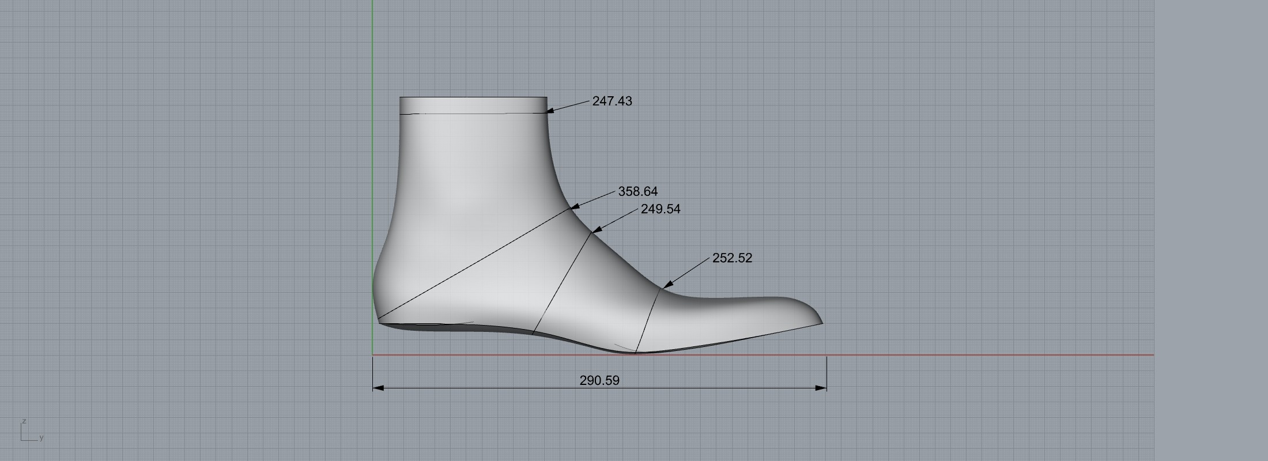This screenshot has width=1268, height=461.
Task: Click the 249.54 dimension annotation
Action: (x=661, y=209)
